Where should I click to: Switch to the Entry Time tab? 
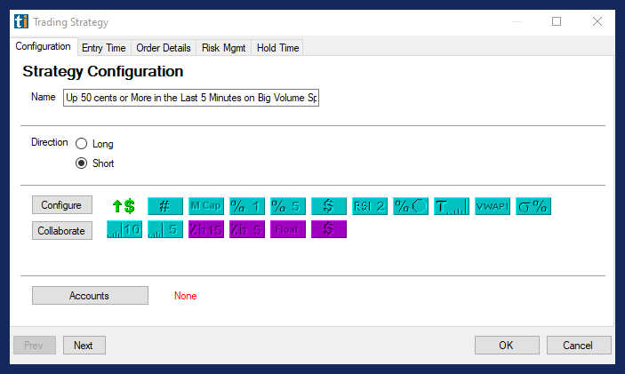point(103,48)
